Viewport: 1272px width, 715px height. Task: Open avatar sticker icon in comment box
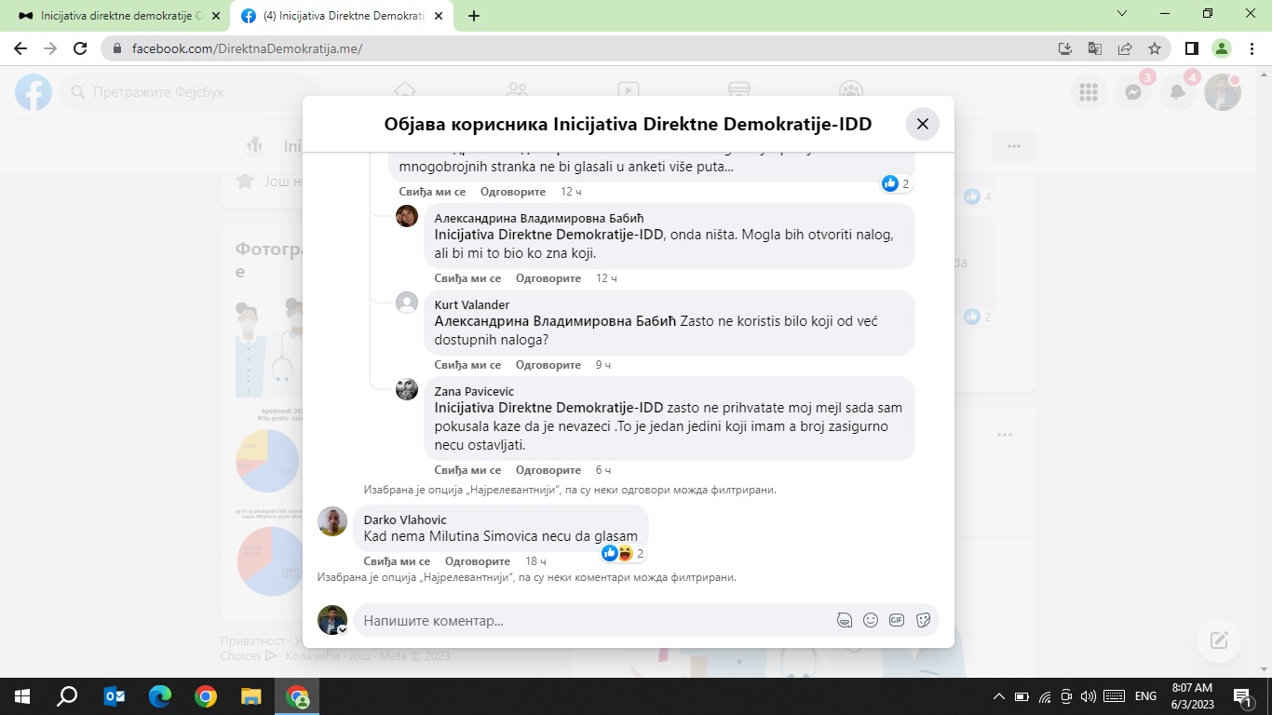pos(845,620)
